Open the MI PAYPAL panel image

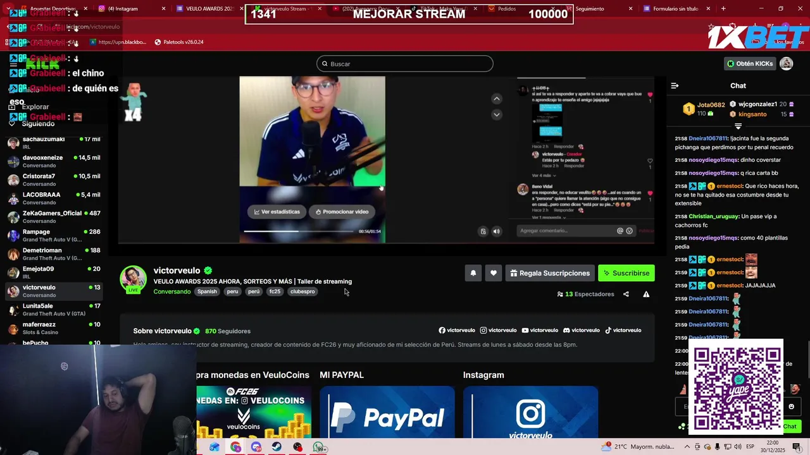387,412
